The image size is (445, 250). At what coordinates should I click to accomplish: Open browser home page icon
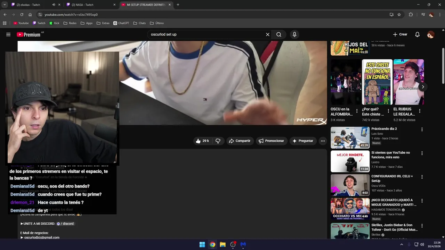pyautogui.click(x=30, y=15)
